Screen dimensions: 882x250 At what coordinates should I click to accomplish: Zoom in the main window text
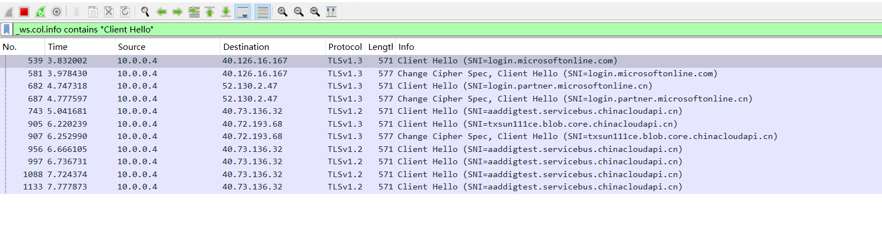pyautogui.click(x=283, y=12)
